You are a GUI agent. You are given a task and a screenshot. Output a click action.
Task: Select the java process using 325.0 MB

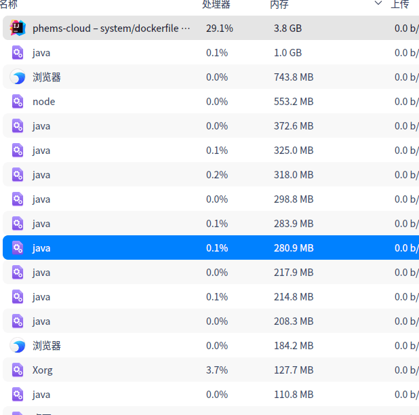tap(41, 151)
